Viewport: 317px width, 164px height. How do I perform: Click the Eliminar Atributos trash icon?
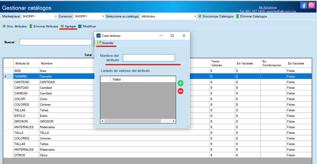pyautogui.click(x=31, y=26)
